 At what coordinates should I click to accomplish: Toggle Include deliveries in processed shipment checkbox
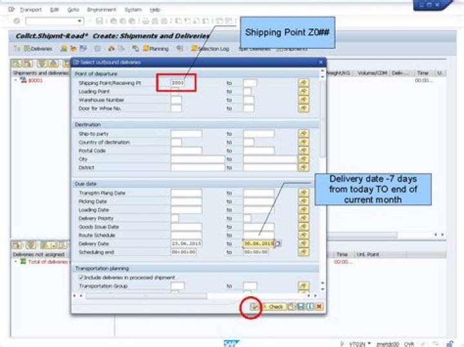[81, 277]
